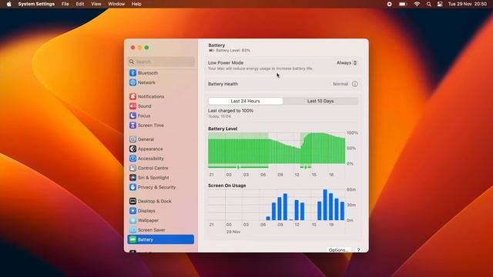The width and height of the screenshot is (493, 277).
Task: Select Desktop & Dock icon
Action: click(132, 201)
